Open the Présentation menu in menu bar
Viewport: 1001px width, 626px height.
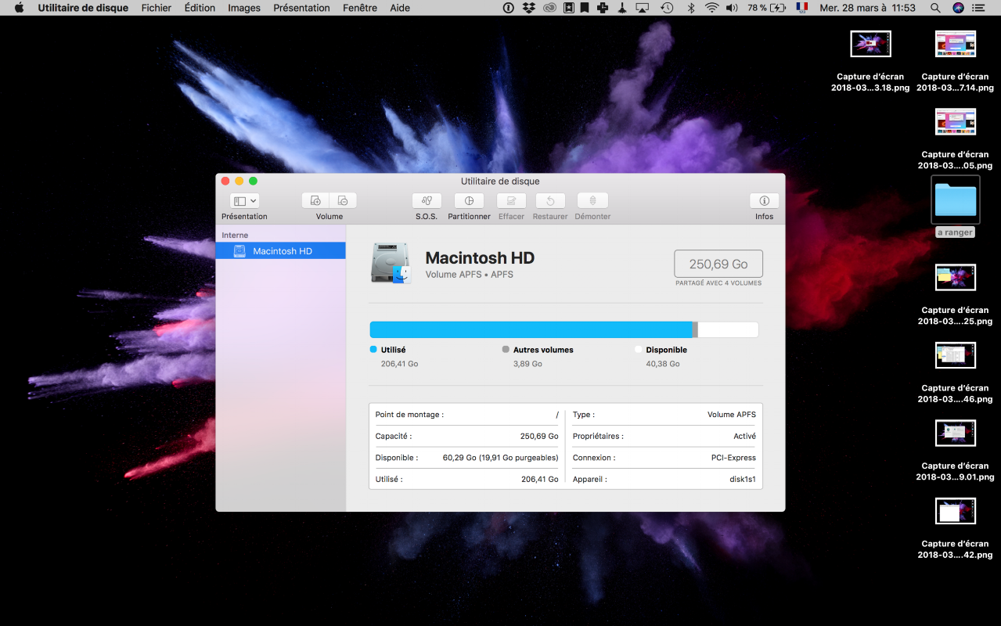(301, 8)
